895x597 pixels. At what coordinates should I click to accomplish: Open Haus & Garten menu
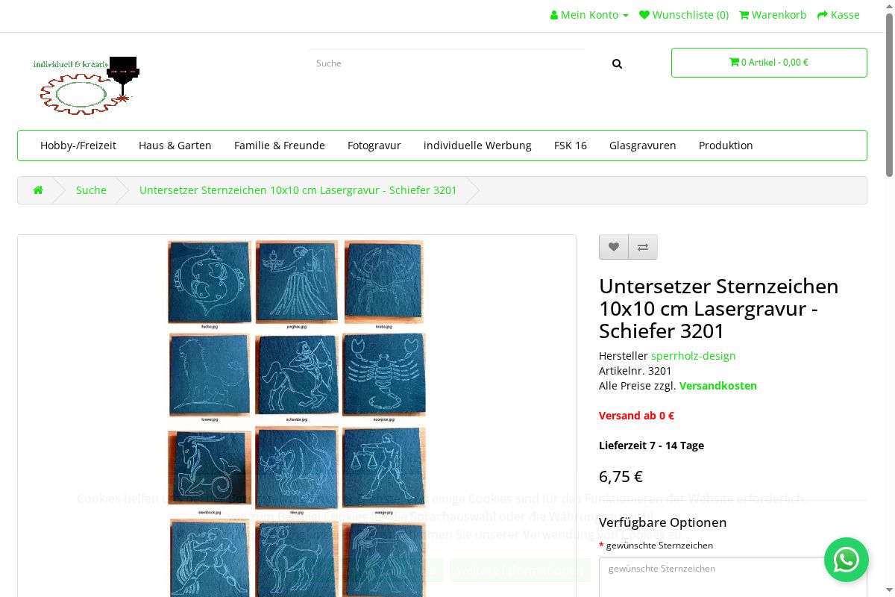[x=175, y=146]
